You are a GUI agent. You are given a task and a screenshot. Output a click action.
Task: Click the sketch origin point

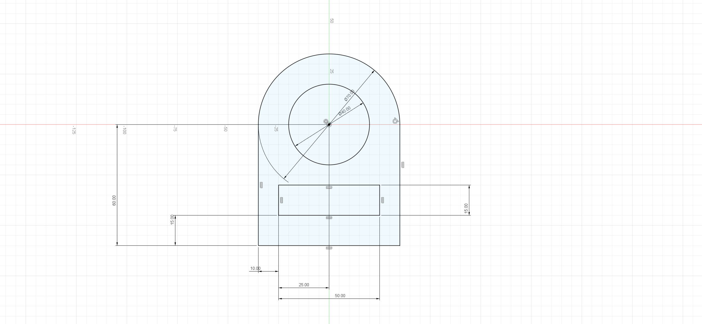(x=329, y=125)
